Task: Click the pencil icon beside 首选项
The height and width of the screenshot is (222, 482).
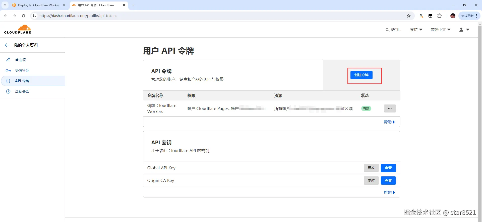Action: coord(8,60)
